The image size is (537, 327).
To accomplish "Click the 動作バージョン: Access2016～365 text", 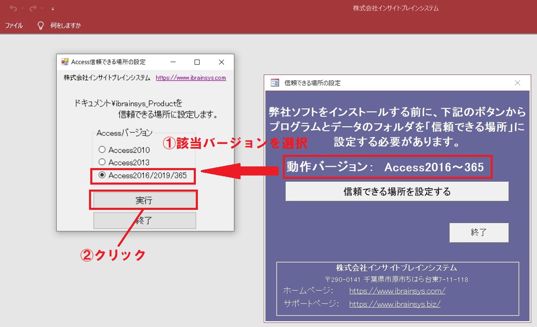I will click(385, 167).
